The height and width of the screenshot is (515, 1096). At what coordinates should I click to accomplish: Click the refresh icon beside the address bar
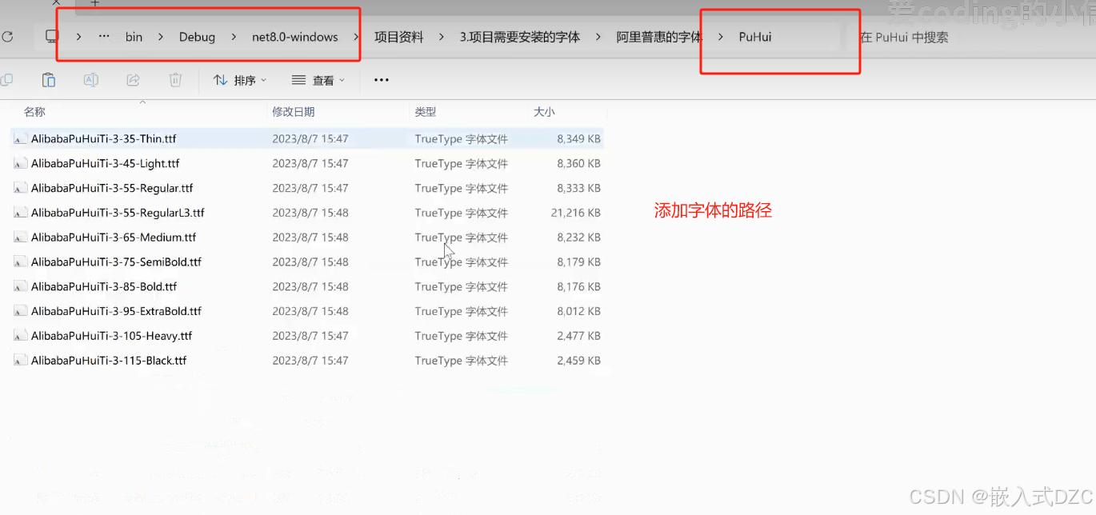[x=7, y=37]
